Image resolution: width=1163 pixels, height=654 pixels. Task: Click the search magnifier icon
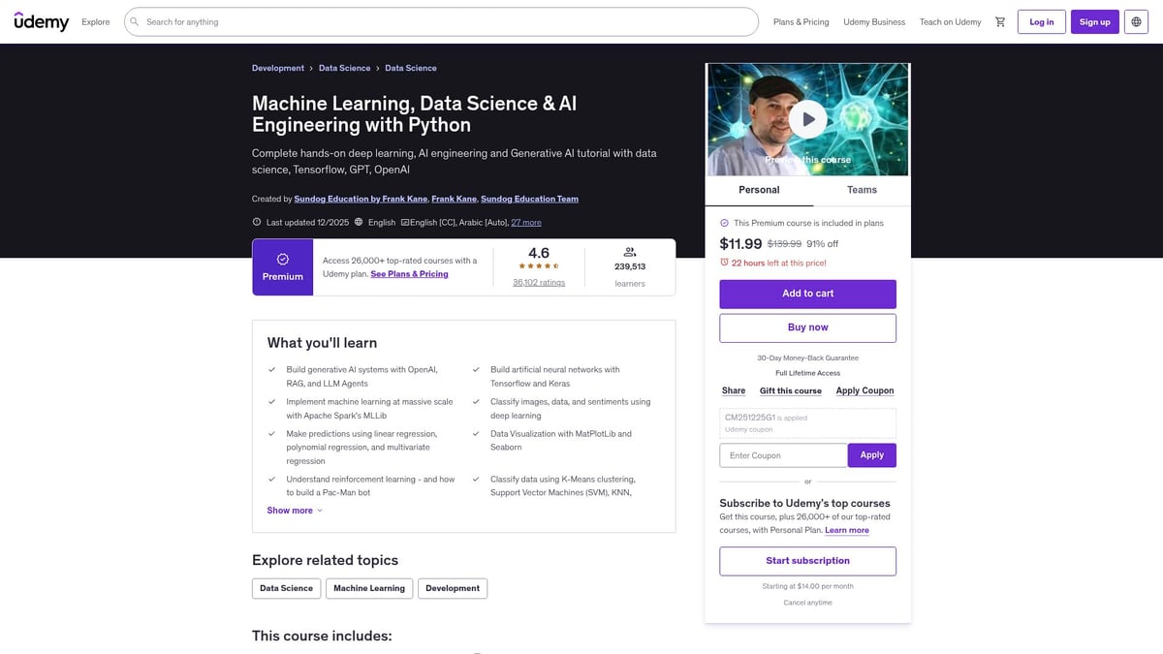[x=135, y=22]
